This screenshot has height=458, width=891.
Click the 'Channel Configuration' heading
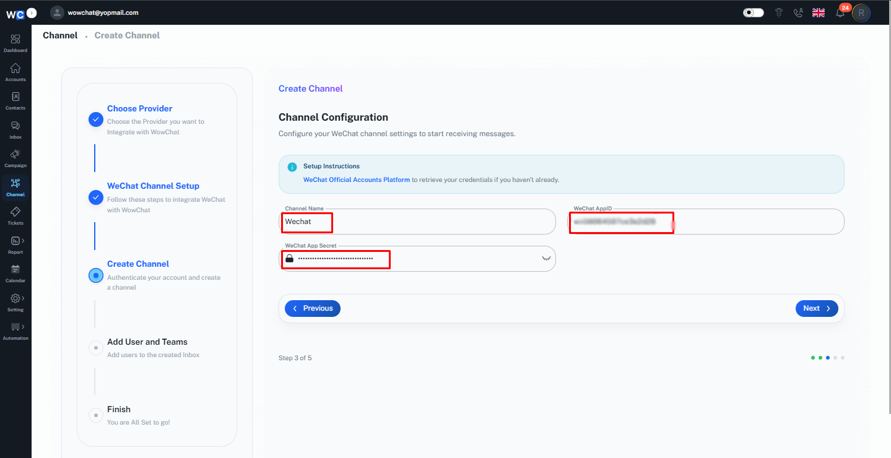coord(333,117)
